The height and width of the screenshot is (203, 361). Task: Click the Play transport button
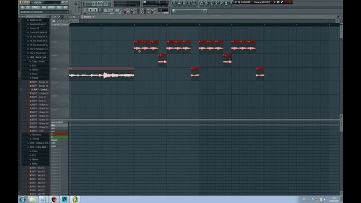coord(91,10)
